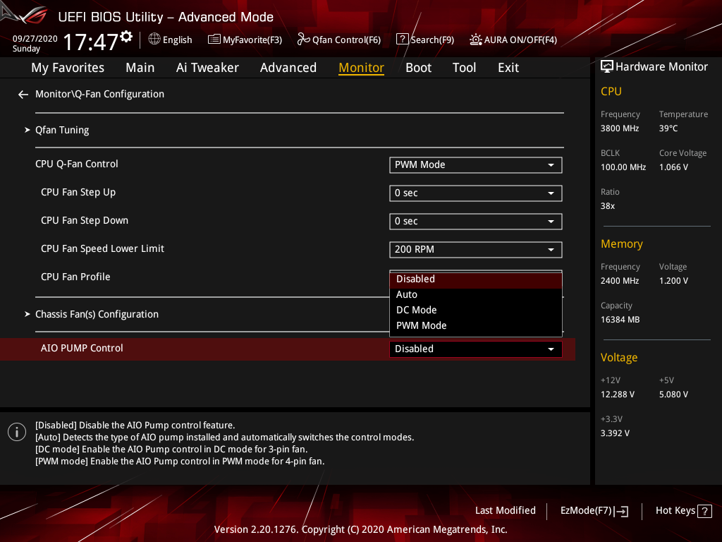This screenshot has height=542, width=722.
Task: Select the Monitor tab
Action: (x=362, y=68)
